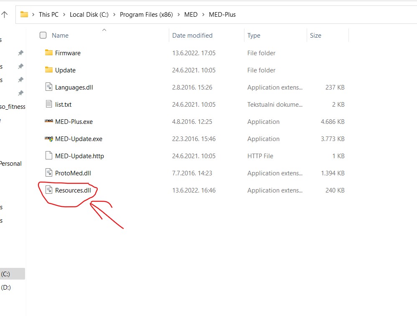Click the Firmware folder icon
This screenshot has height=316, width=417.
coord(49,53)
